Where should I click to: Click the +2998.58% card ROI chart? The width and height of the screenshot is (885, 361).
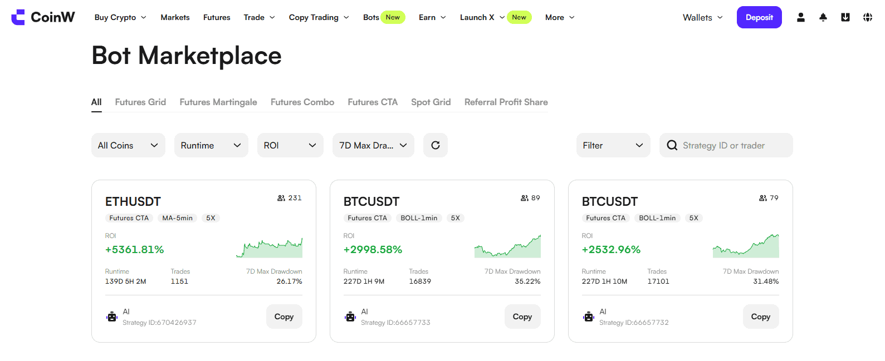click(507, 246)
